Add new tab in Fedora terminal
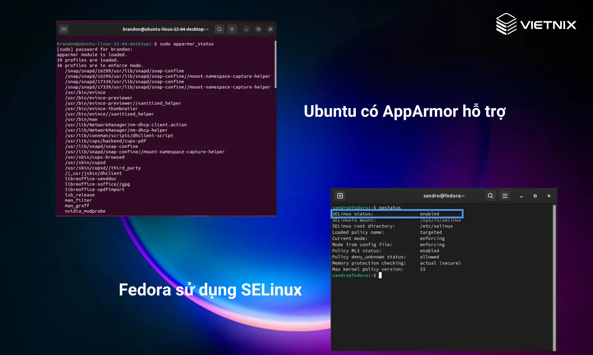Viewport: 593px width, 355px height. [340, 196]
